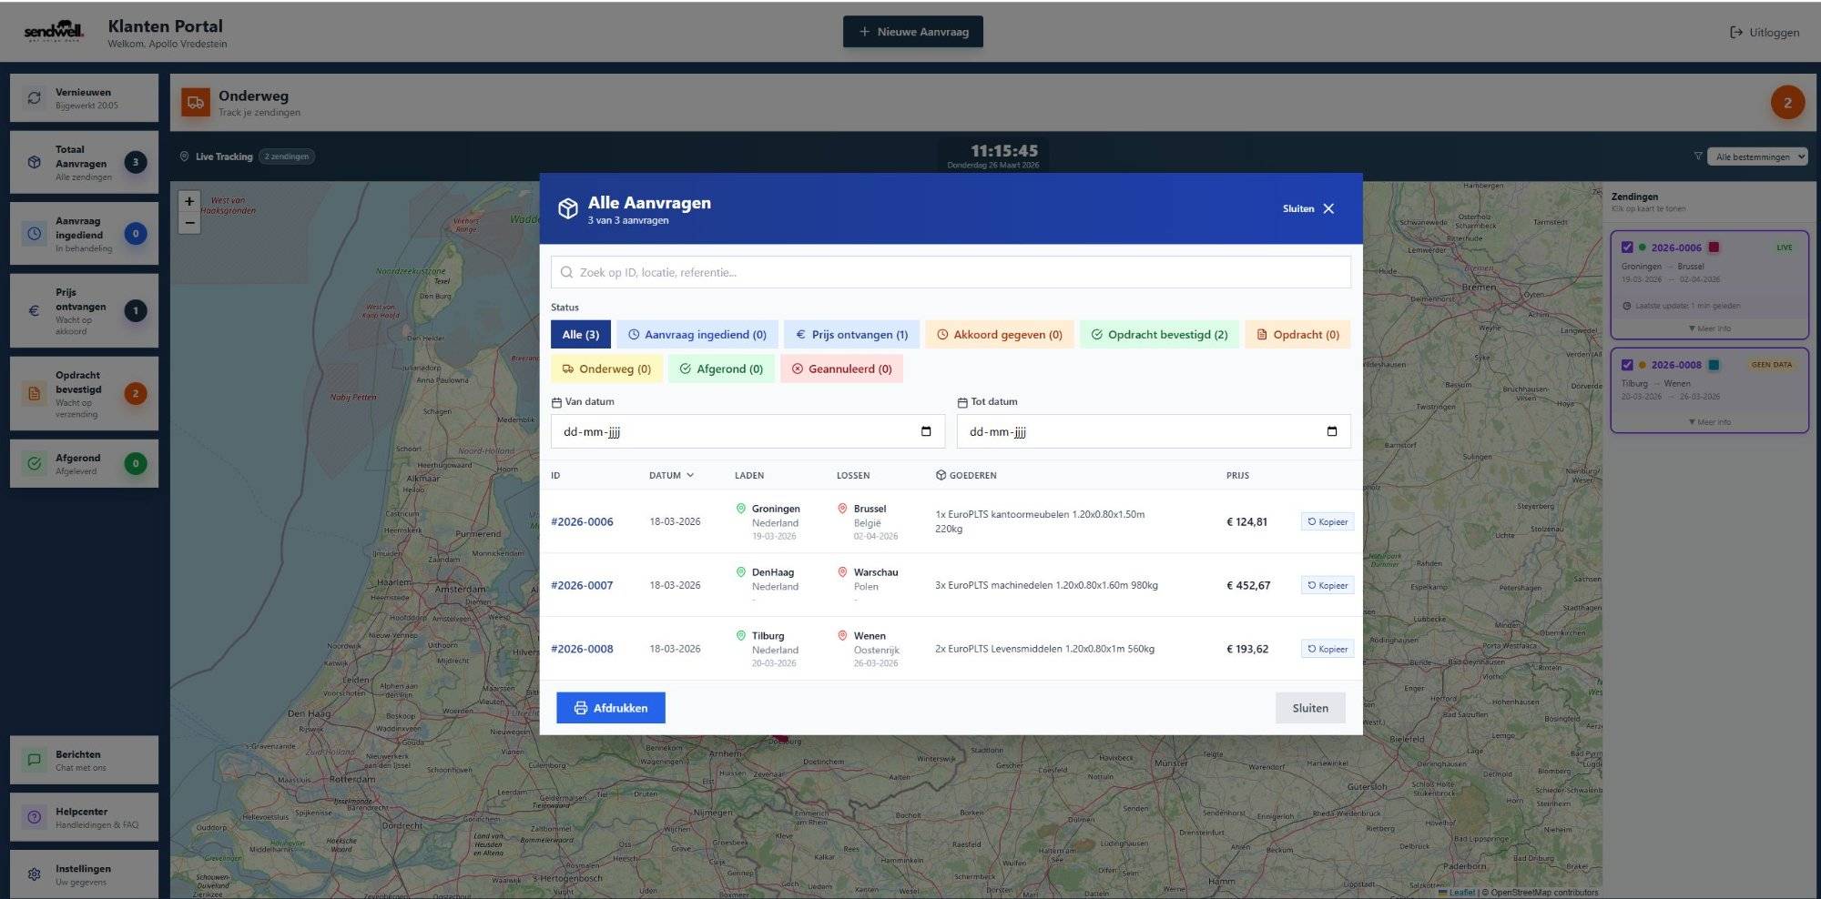Uncheck shipment 2026-0006 checkbox

[1627, 247]
